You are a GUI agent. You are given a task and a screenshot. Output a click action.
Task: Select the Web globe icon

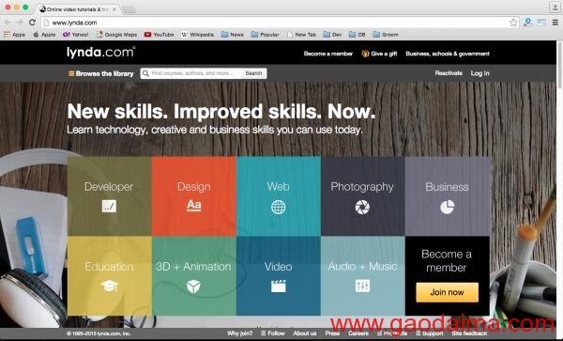click(279, 208)
